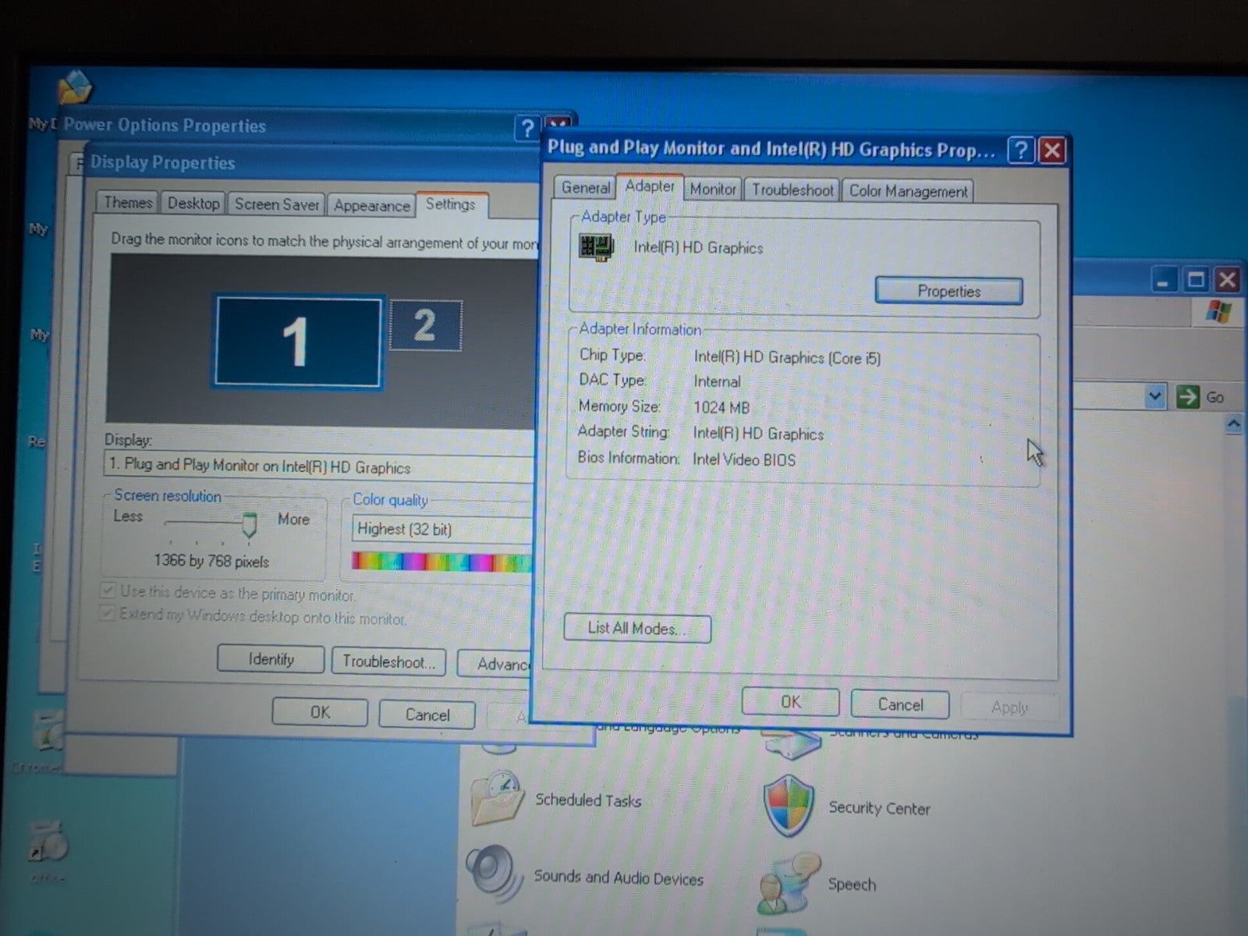Click the help question mark on Power Options Properties
1248x936 pixels.
click(527, 128)
